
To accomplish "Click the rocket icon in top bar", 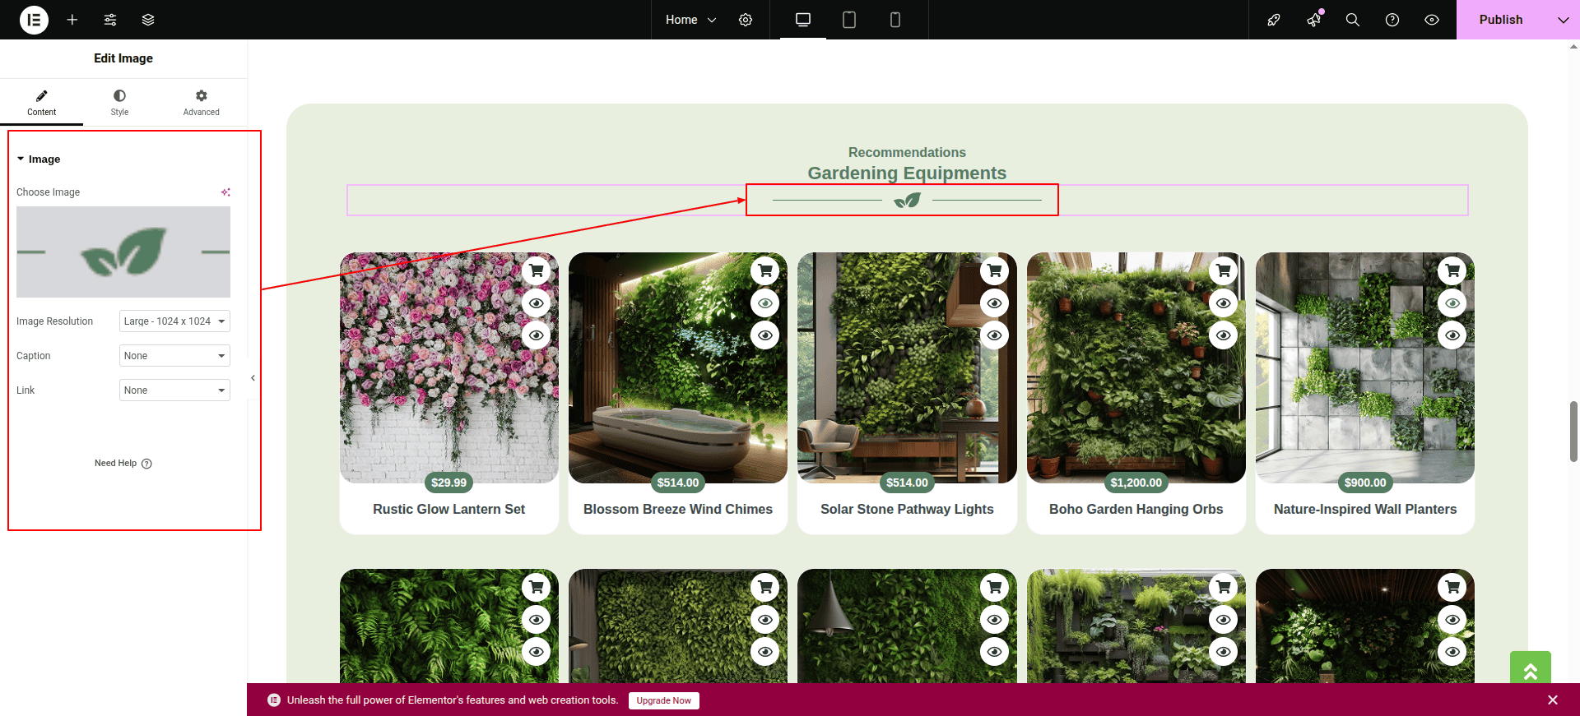I will (1274, 20).
